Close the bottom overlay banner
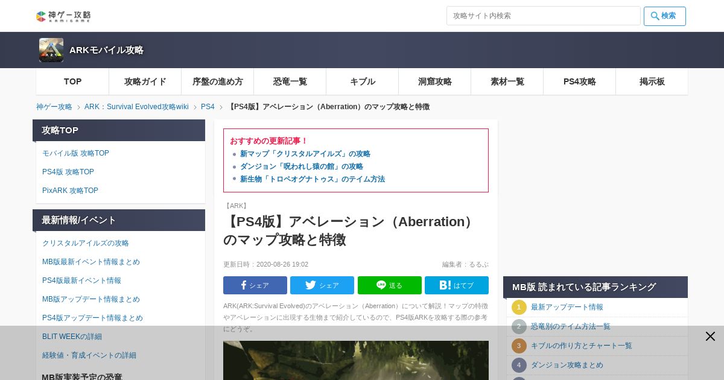The image size is (724, 380). coord(710,337)
